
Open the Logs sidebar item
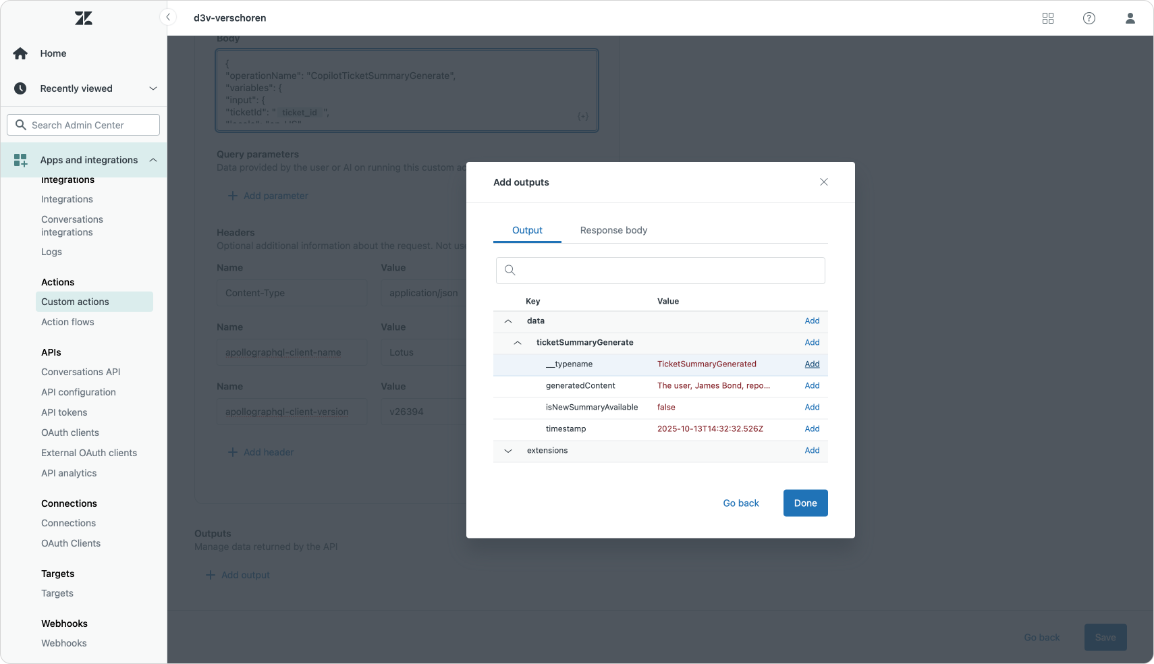(51, 252)
